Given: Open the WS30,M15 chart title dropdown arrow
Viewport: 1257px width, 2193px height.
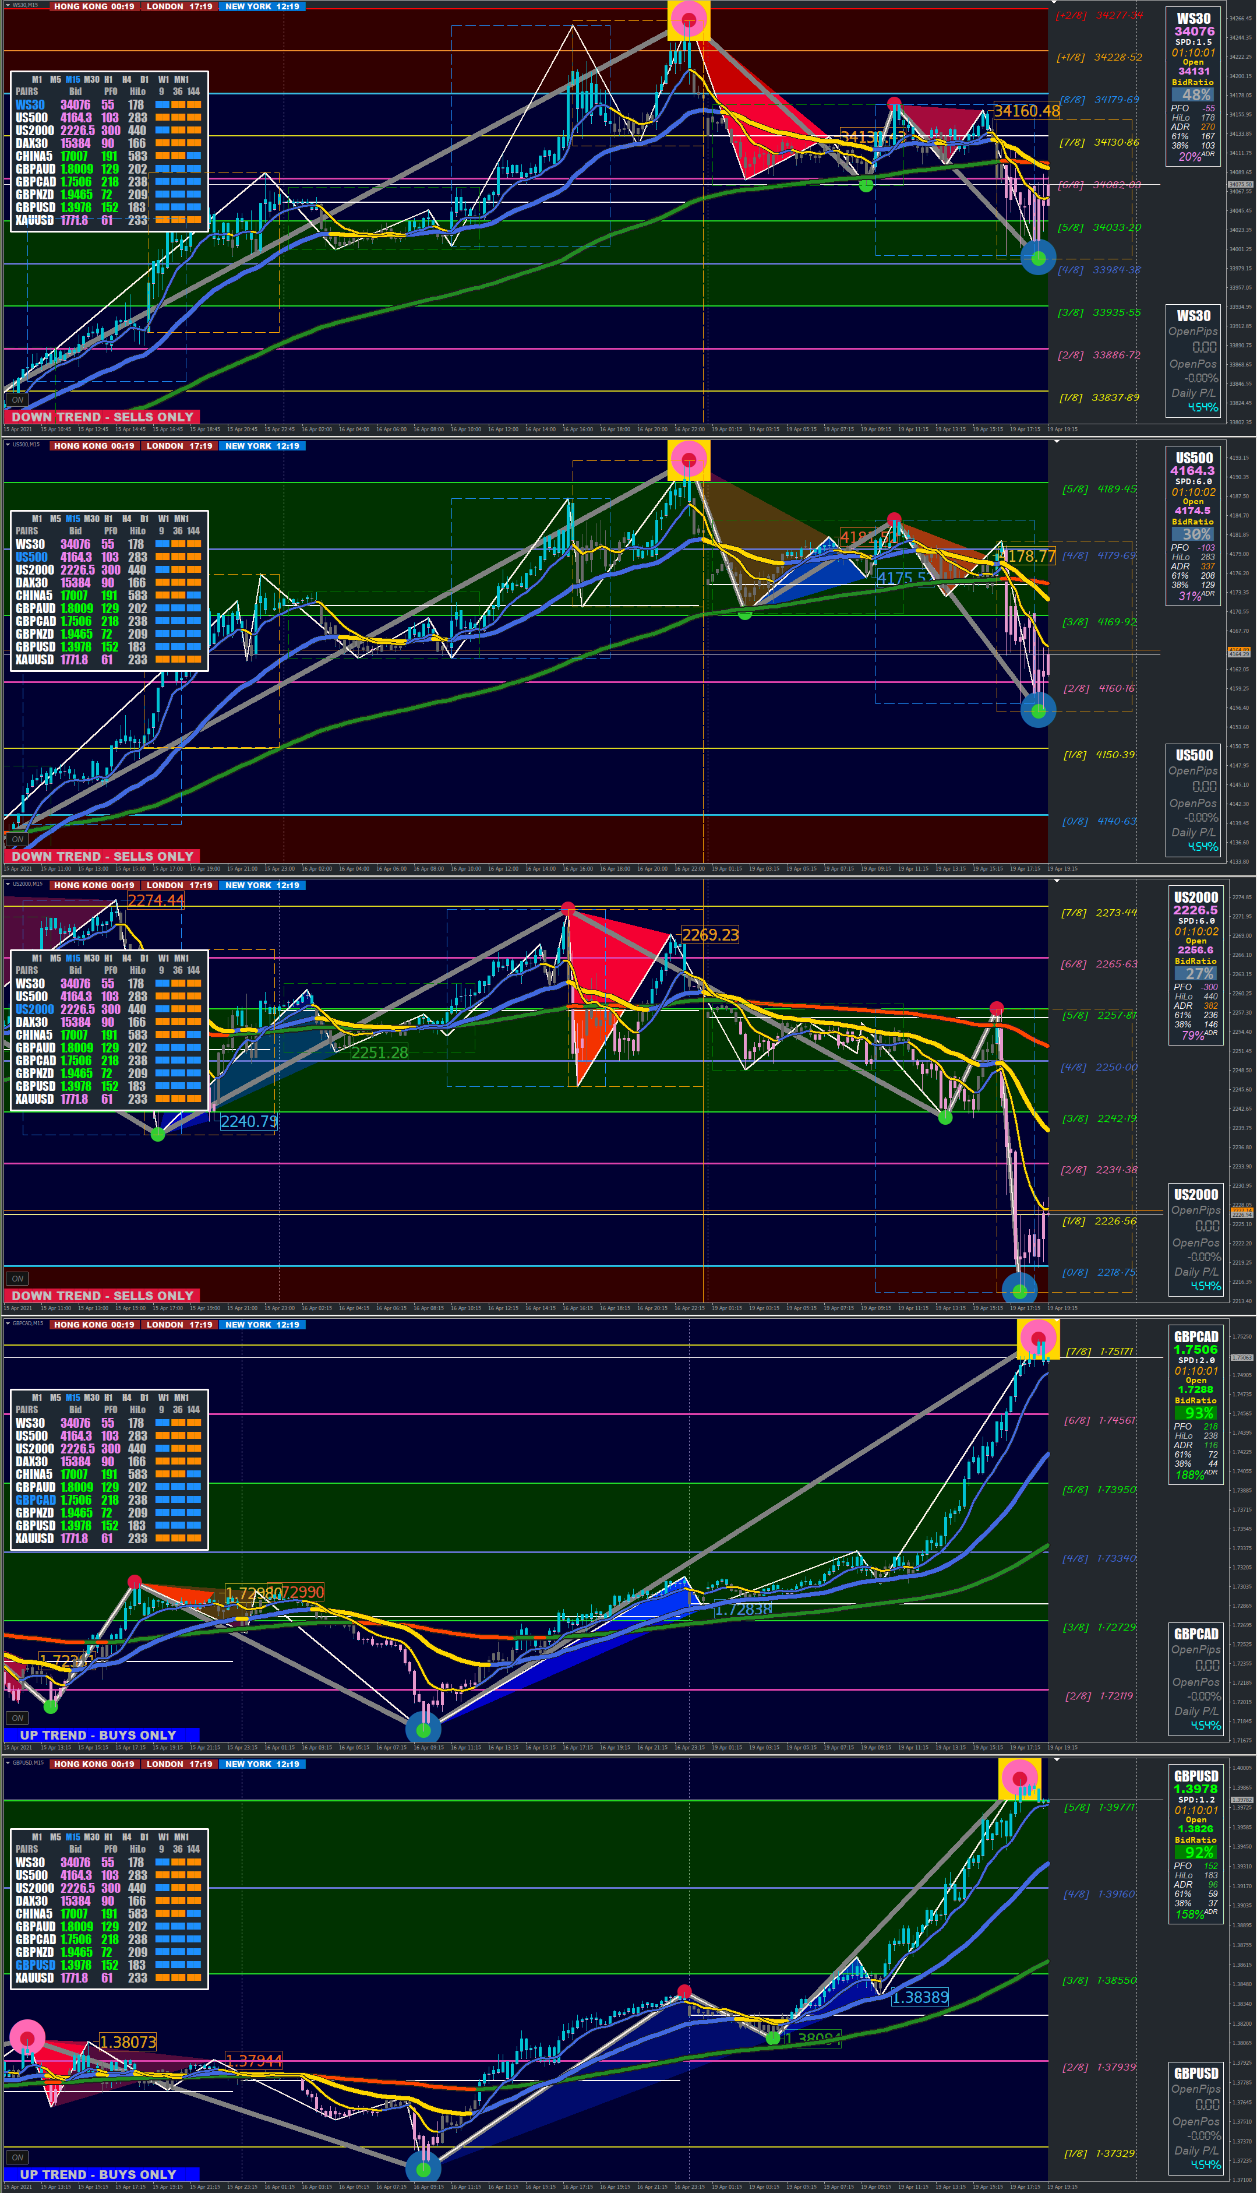Looking at the screenshot, I should pyautogui.click(x=9, y=5).
